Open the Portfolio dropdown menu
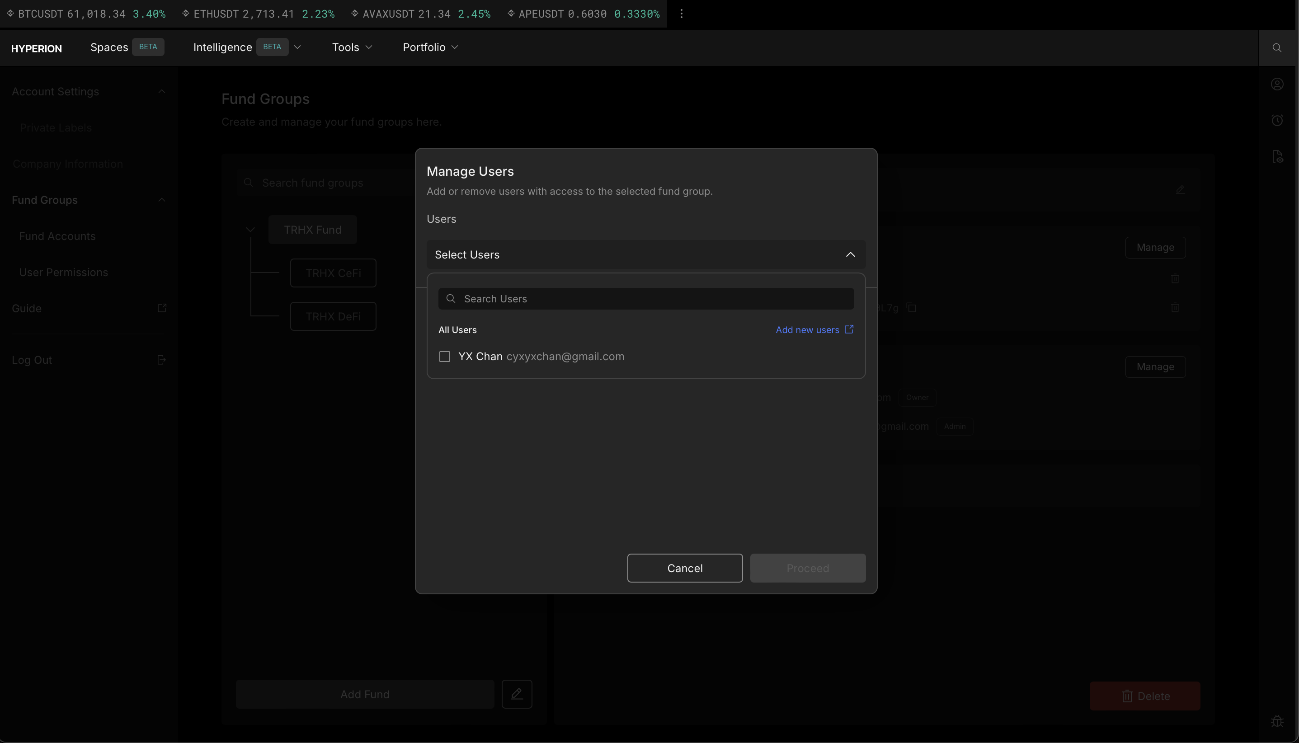 (x=430, y=47)
